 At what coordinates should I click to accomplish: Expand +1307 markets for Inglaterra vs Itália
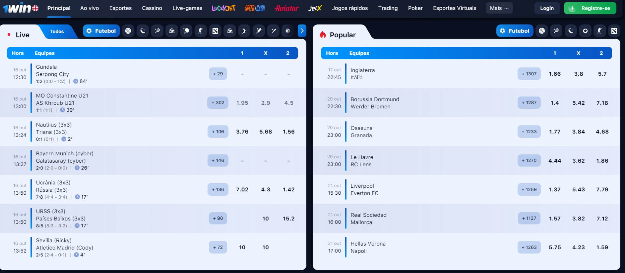pos(529,74)
